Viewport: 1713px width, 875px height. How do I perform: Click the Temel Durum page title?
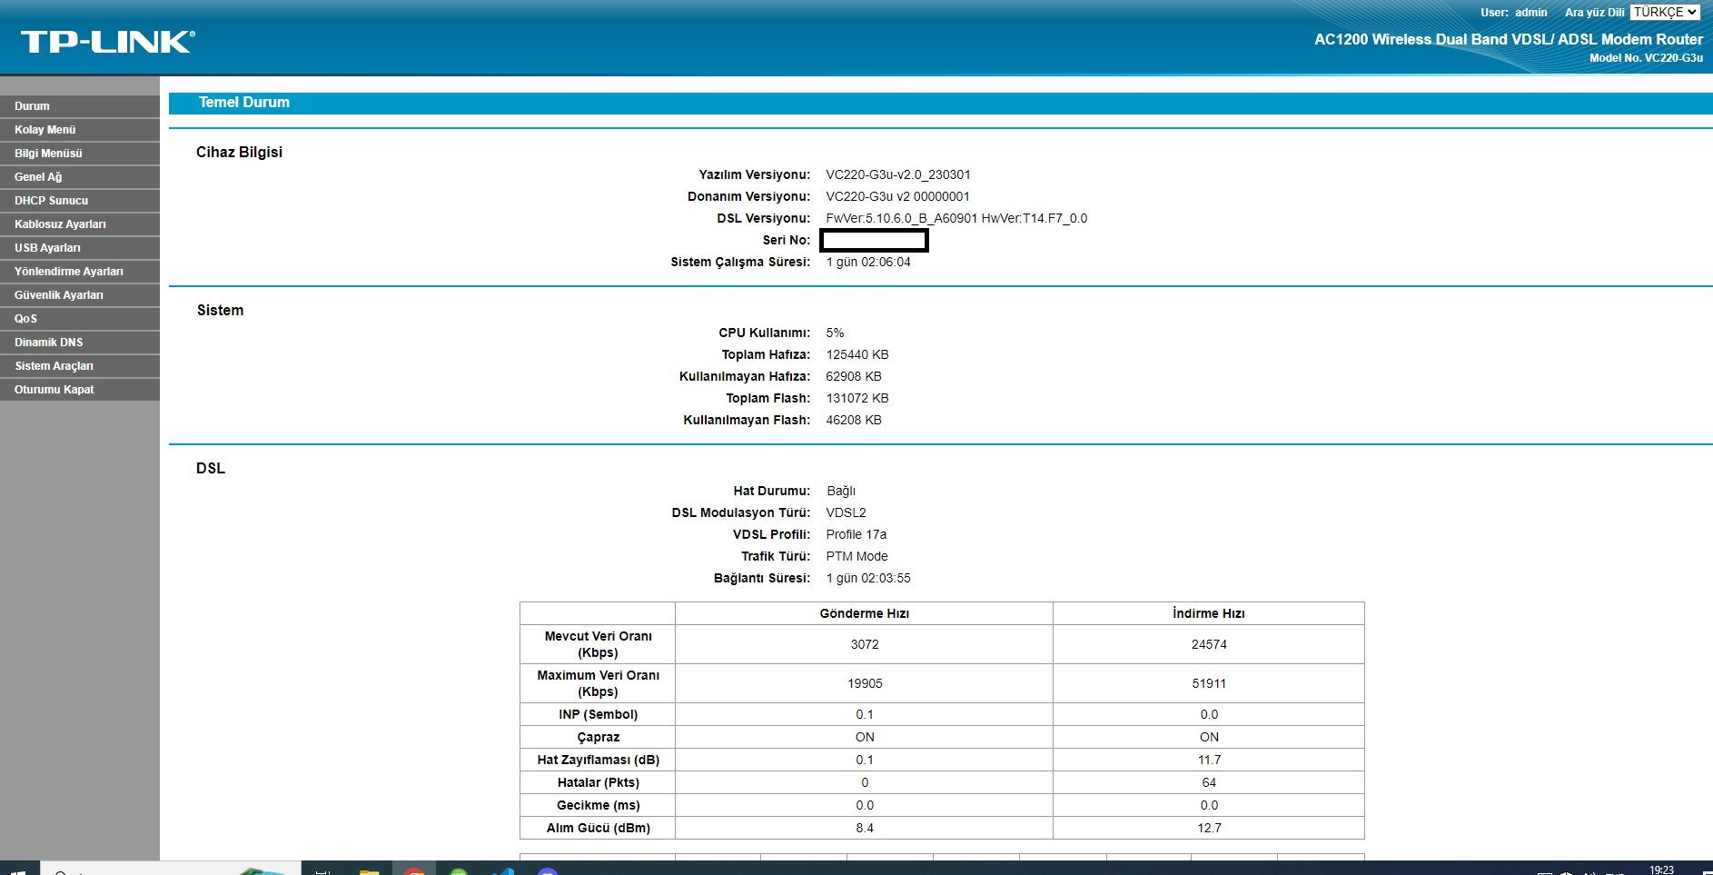244,103
